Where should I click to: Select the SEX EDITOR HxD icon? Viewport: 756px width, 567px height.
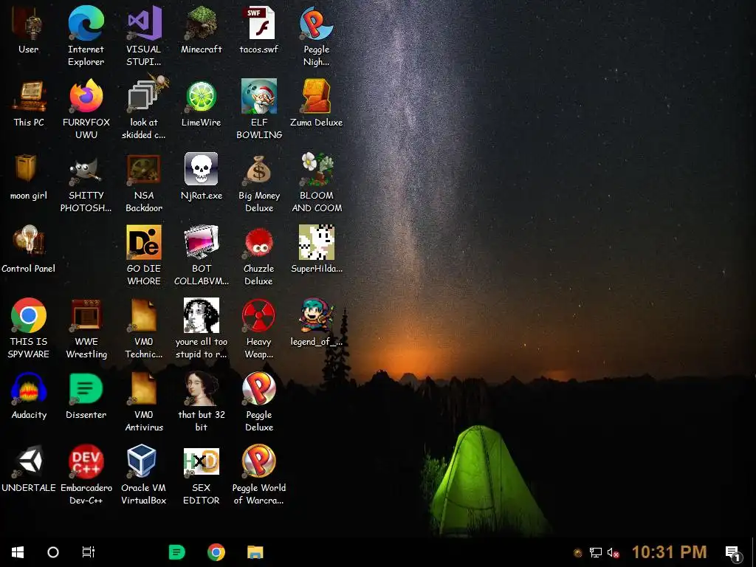tap(201, 461)
